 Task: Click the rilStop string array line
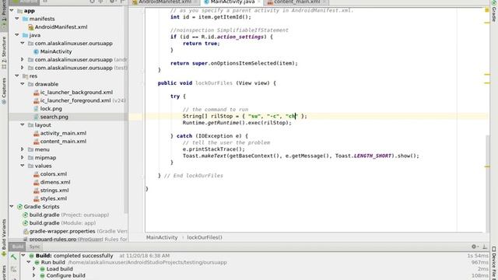245,116
